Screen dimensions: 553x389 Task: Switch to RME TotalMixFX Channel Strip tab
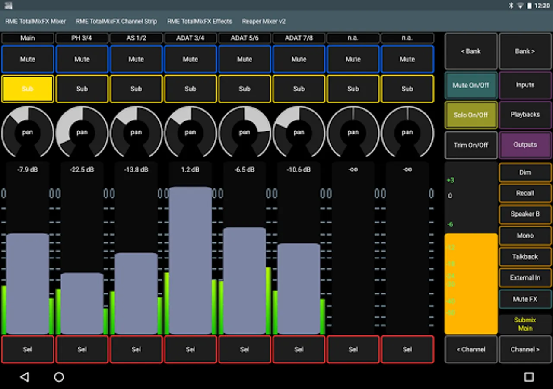pyautogui.click(x=116, y=21)
